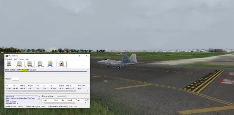234x115 pixels.
Task: Open the Plugins menu
Action: (x=21, y=59)
